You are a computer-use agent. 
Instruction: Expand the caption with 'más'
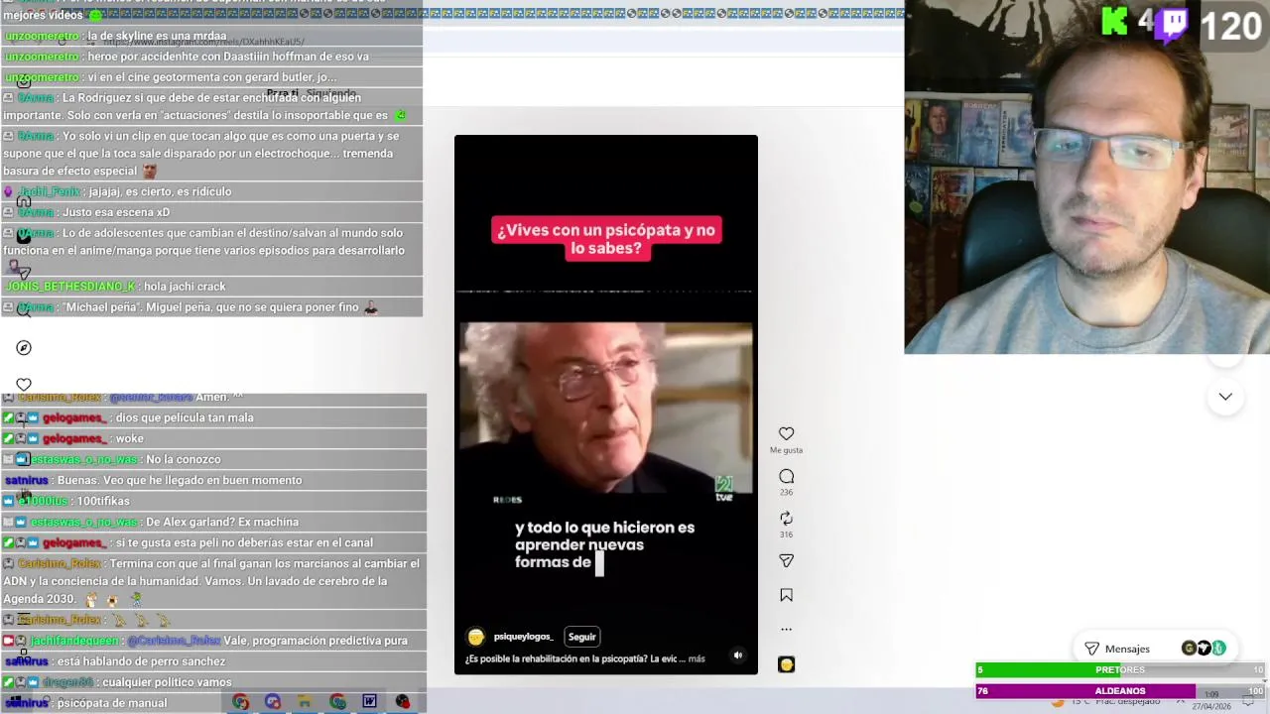click(697, 658)
